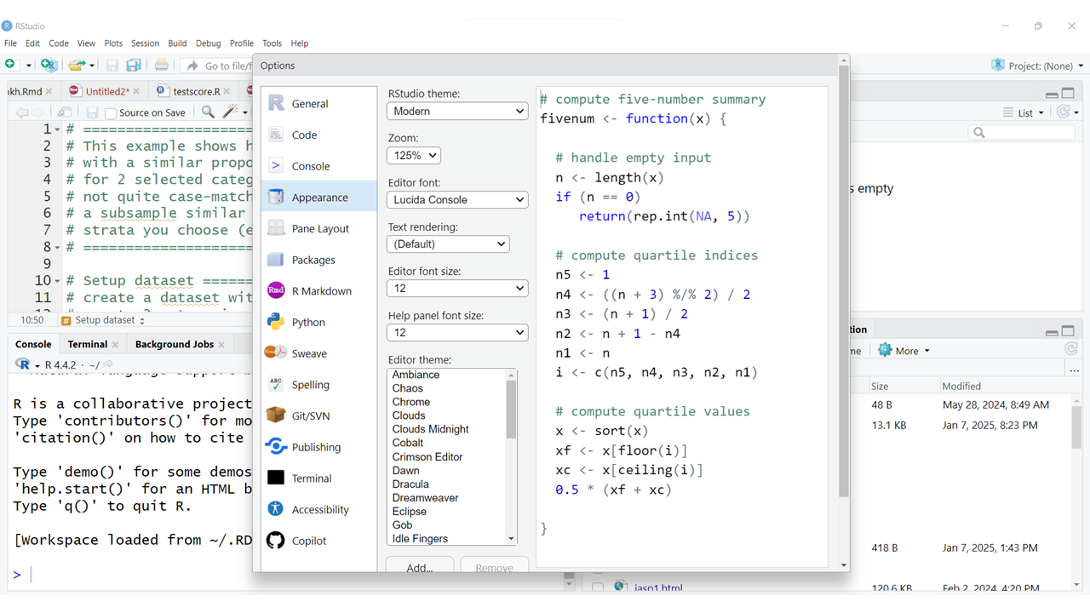
Task: Click the Add... theme button
Action: tap(419, 568)
